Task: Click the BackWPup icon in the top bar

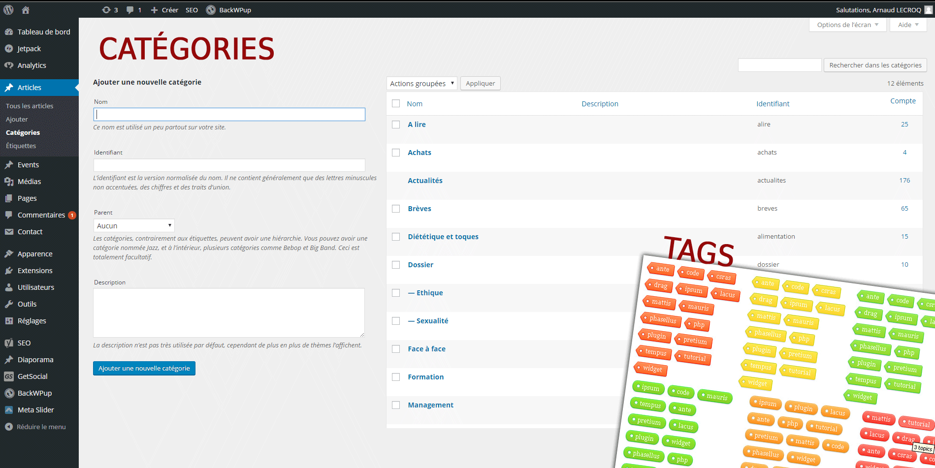Action: (x=211, y=10)
